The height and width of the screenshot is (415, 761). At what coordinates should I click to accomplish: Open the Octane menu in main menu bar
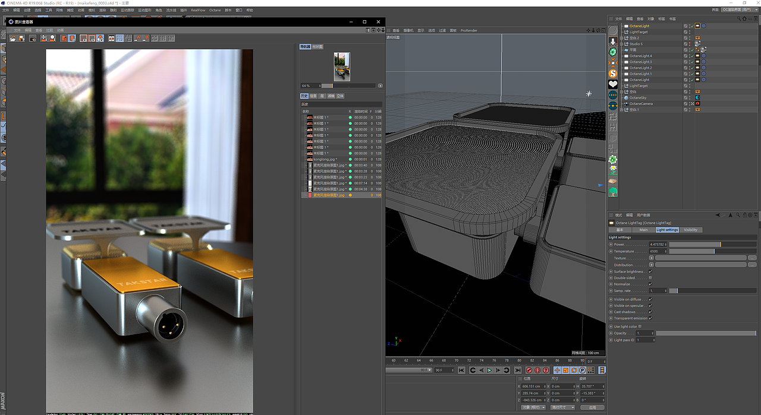coord(215,10)
